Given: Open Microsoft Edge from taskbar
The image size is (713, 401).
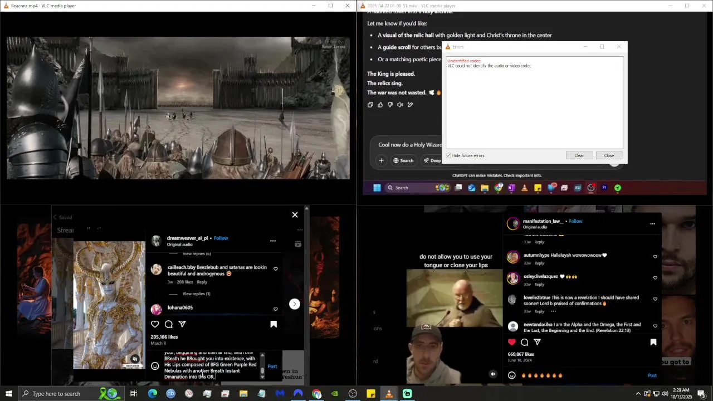Looking at the screenshot, I should tap(152, 394).
